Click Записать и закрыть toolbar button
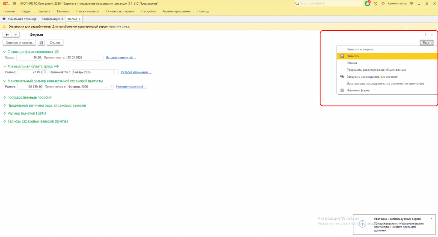 click(19, 43)
